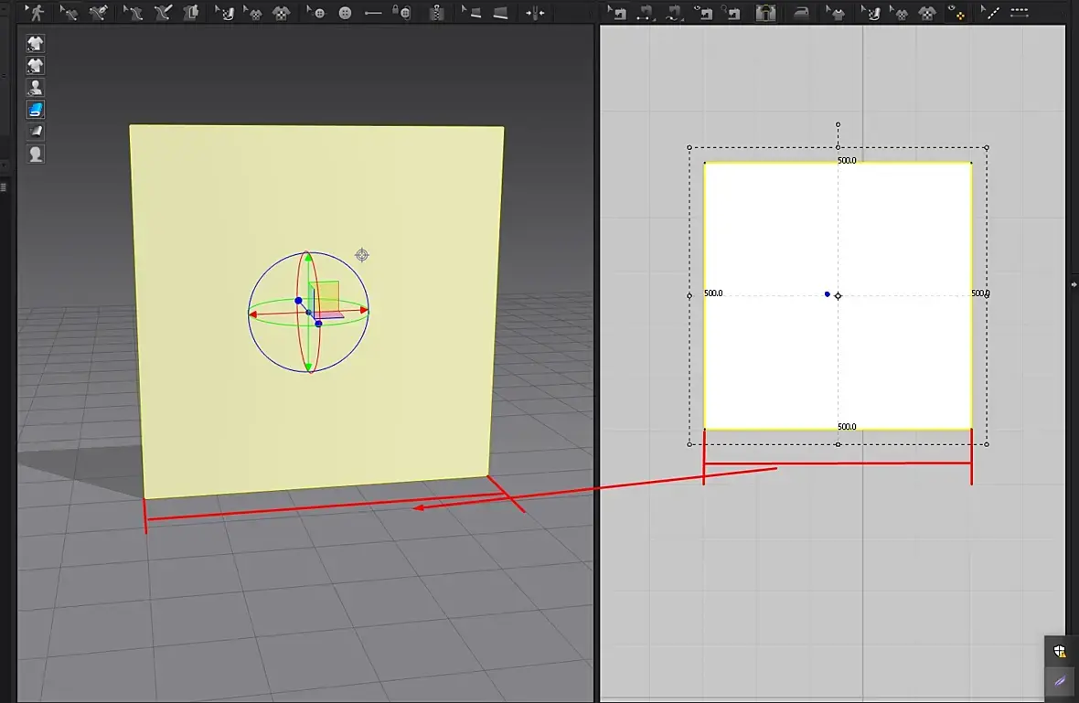
Task: Select the Steam iron tool
Action: tap(801, 13)
